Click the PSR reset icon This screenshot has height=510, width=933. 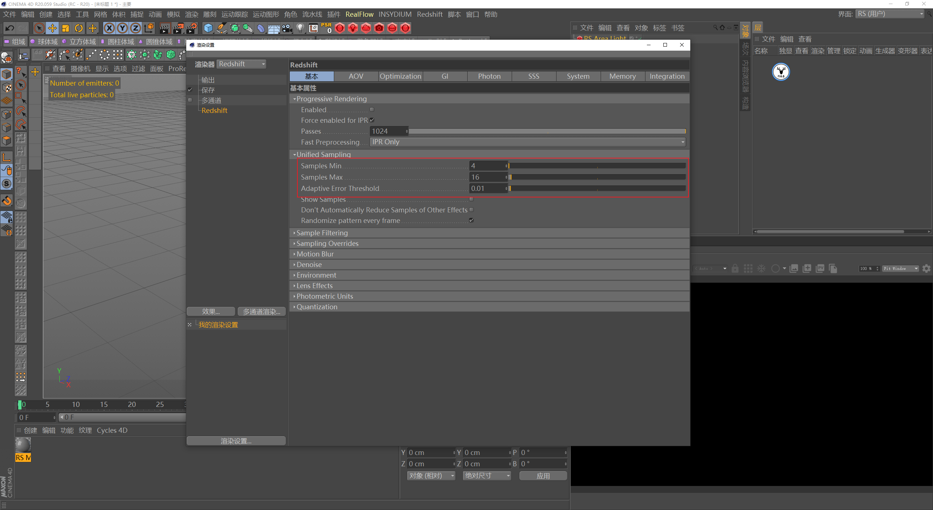(326, 28)
